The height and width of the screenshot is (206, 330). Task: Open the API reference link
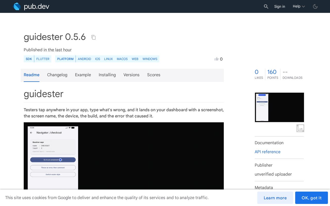[268, 152]
